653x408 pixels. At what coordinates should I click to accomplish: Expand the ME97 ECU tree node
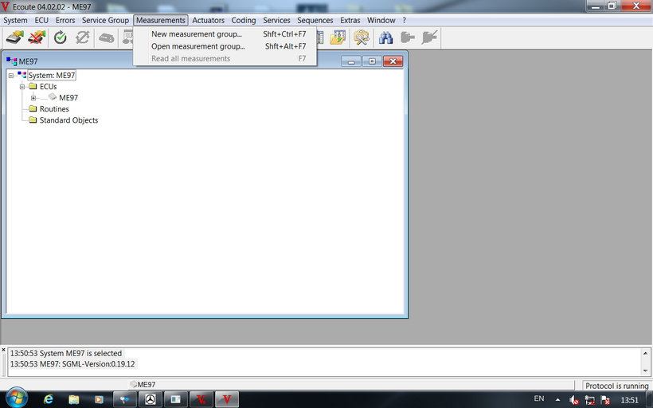click(33, 98)
